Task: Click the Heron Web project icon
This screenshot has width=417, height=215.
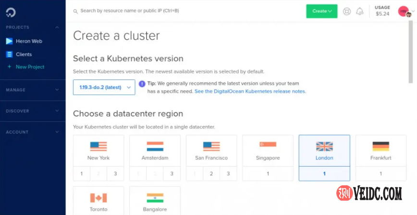Action: pyautogui.click(x=9, y=41)
